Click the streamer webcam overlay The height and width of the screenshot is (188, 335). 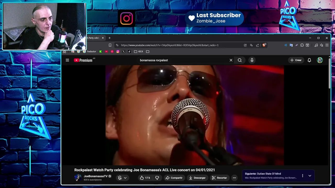tap(44, 26)
